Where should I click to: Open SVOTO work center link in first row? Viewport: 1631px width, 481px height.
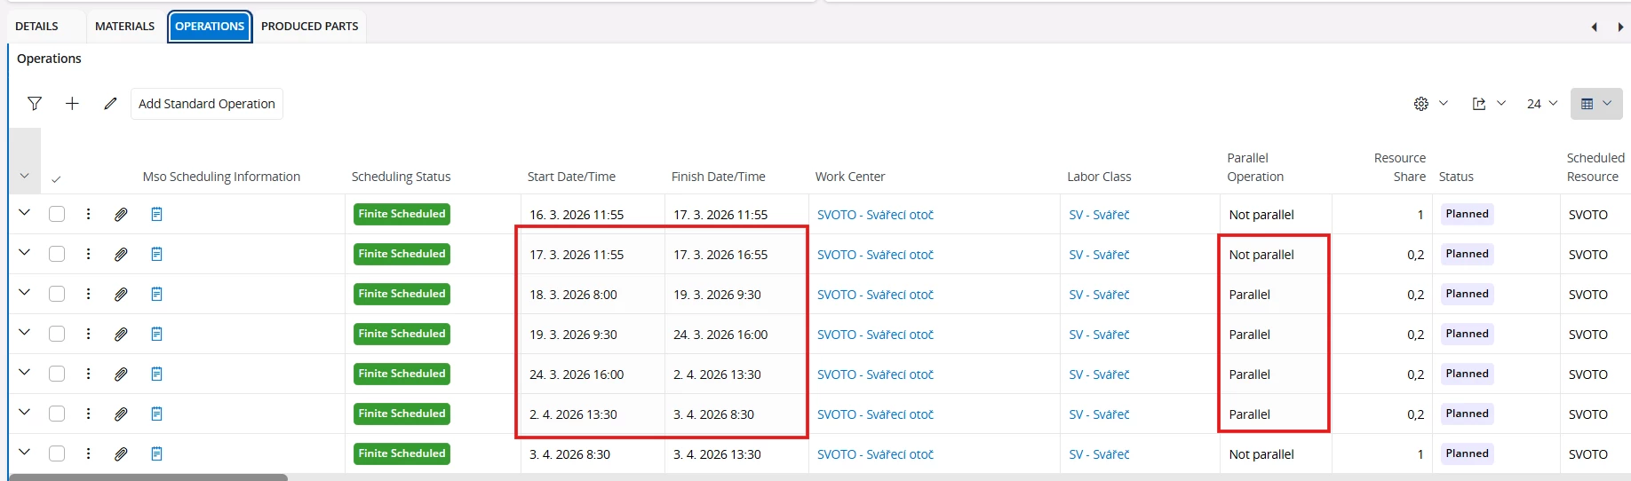pos(875,215)
